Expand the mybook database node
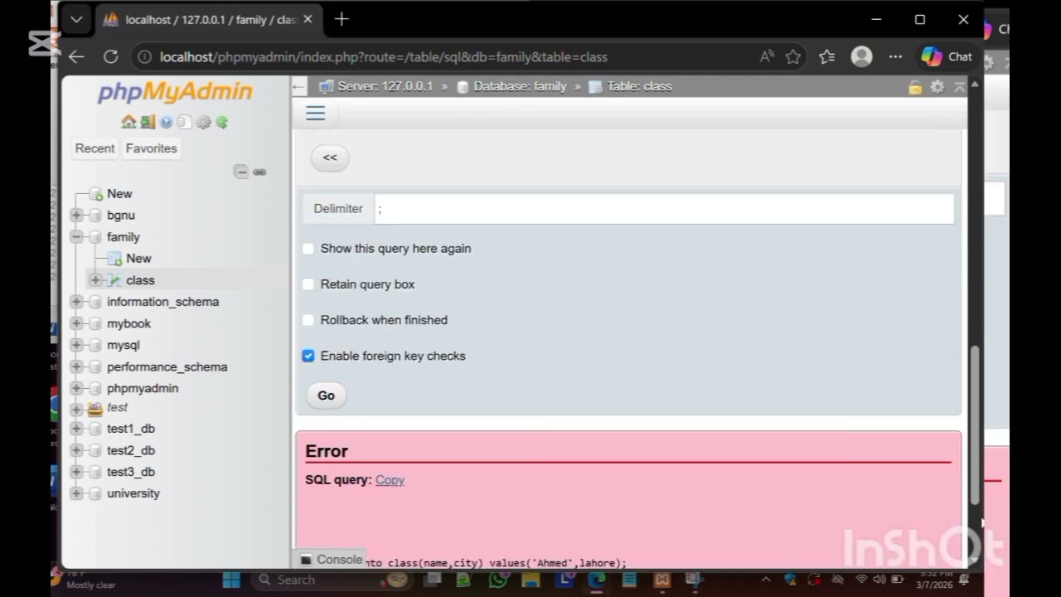The height and width of the screenshot is (597, 1061). (x=76, y=323)
